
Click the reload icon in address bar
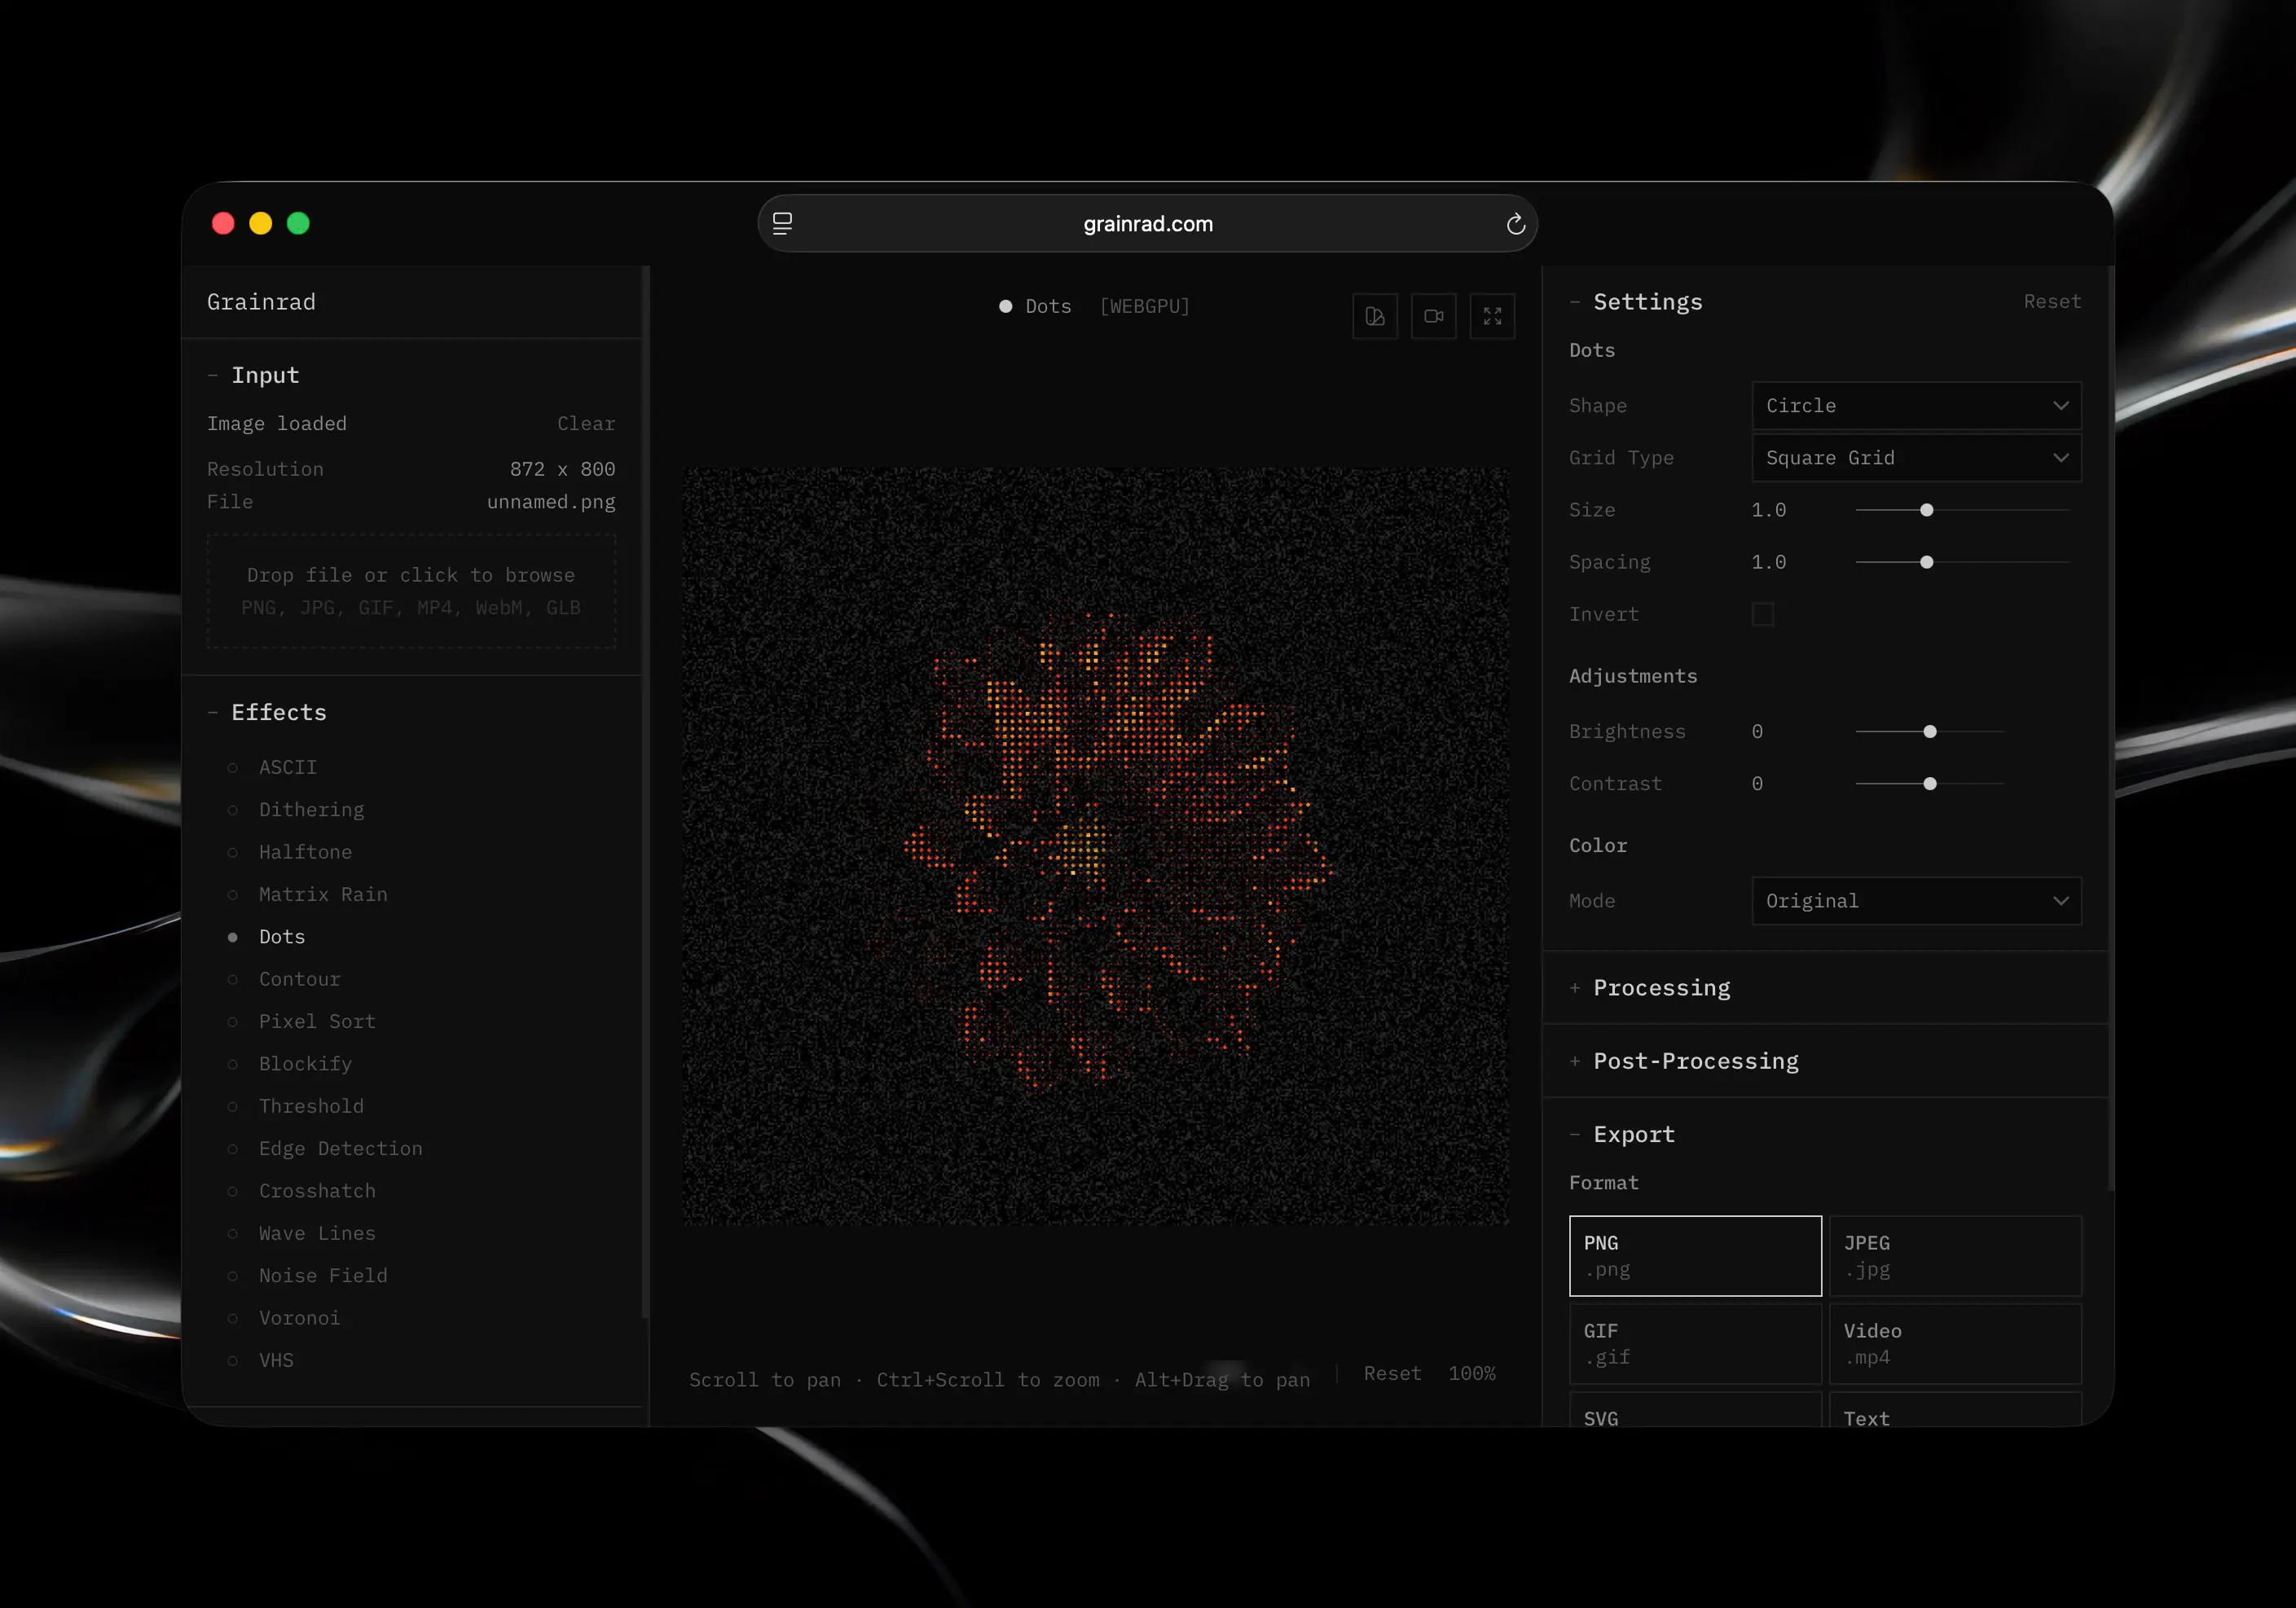tap(1515, 224)
